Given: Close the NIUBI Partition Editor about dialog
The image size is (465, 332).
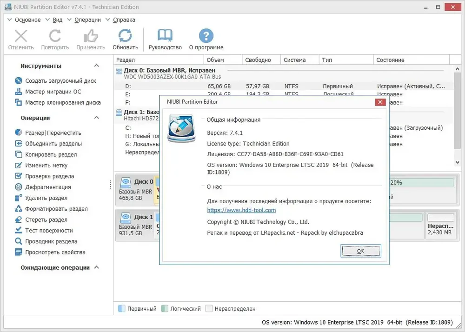Looking at the screenshot, I should click(380, 102).
